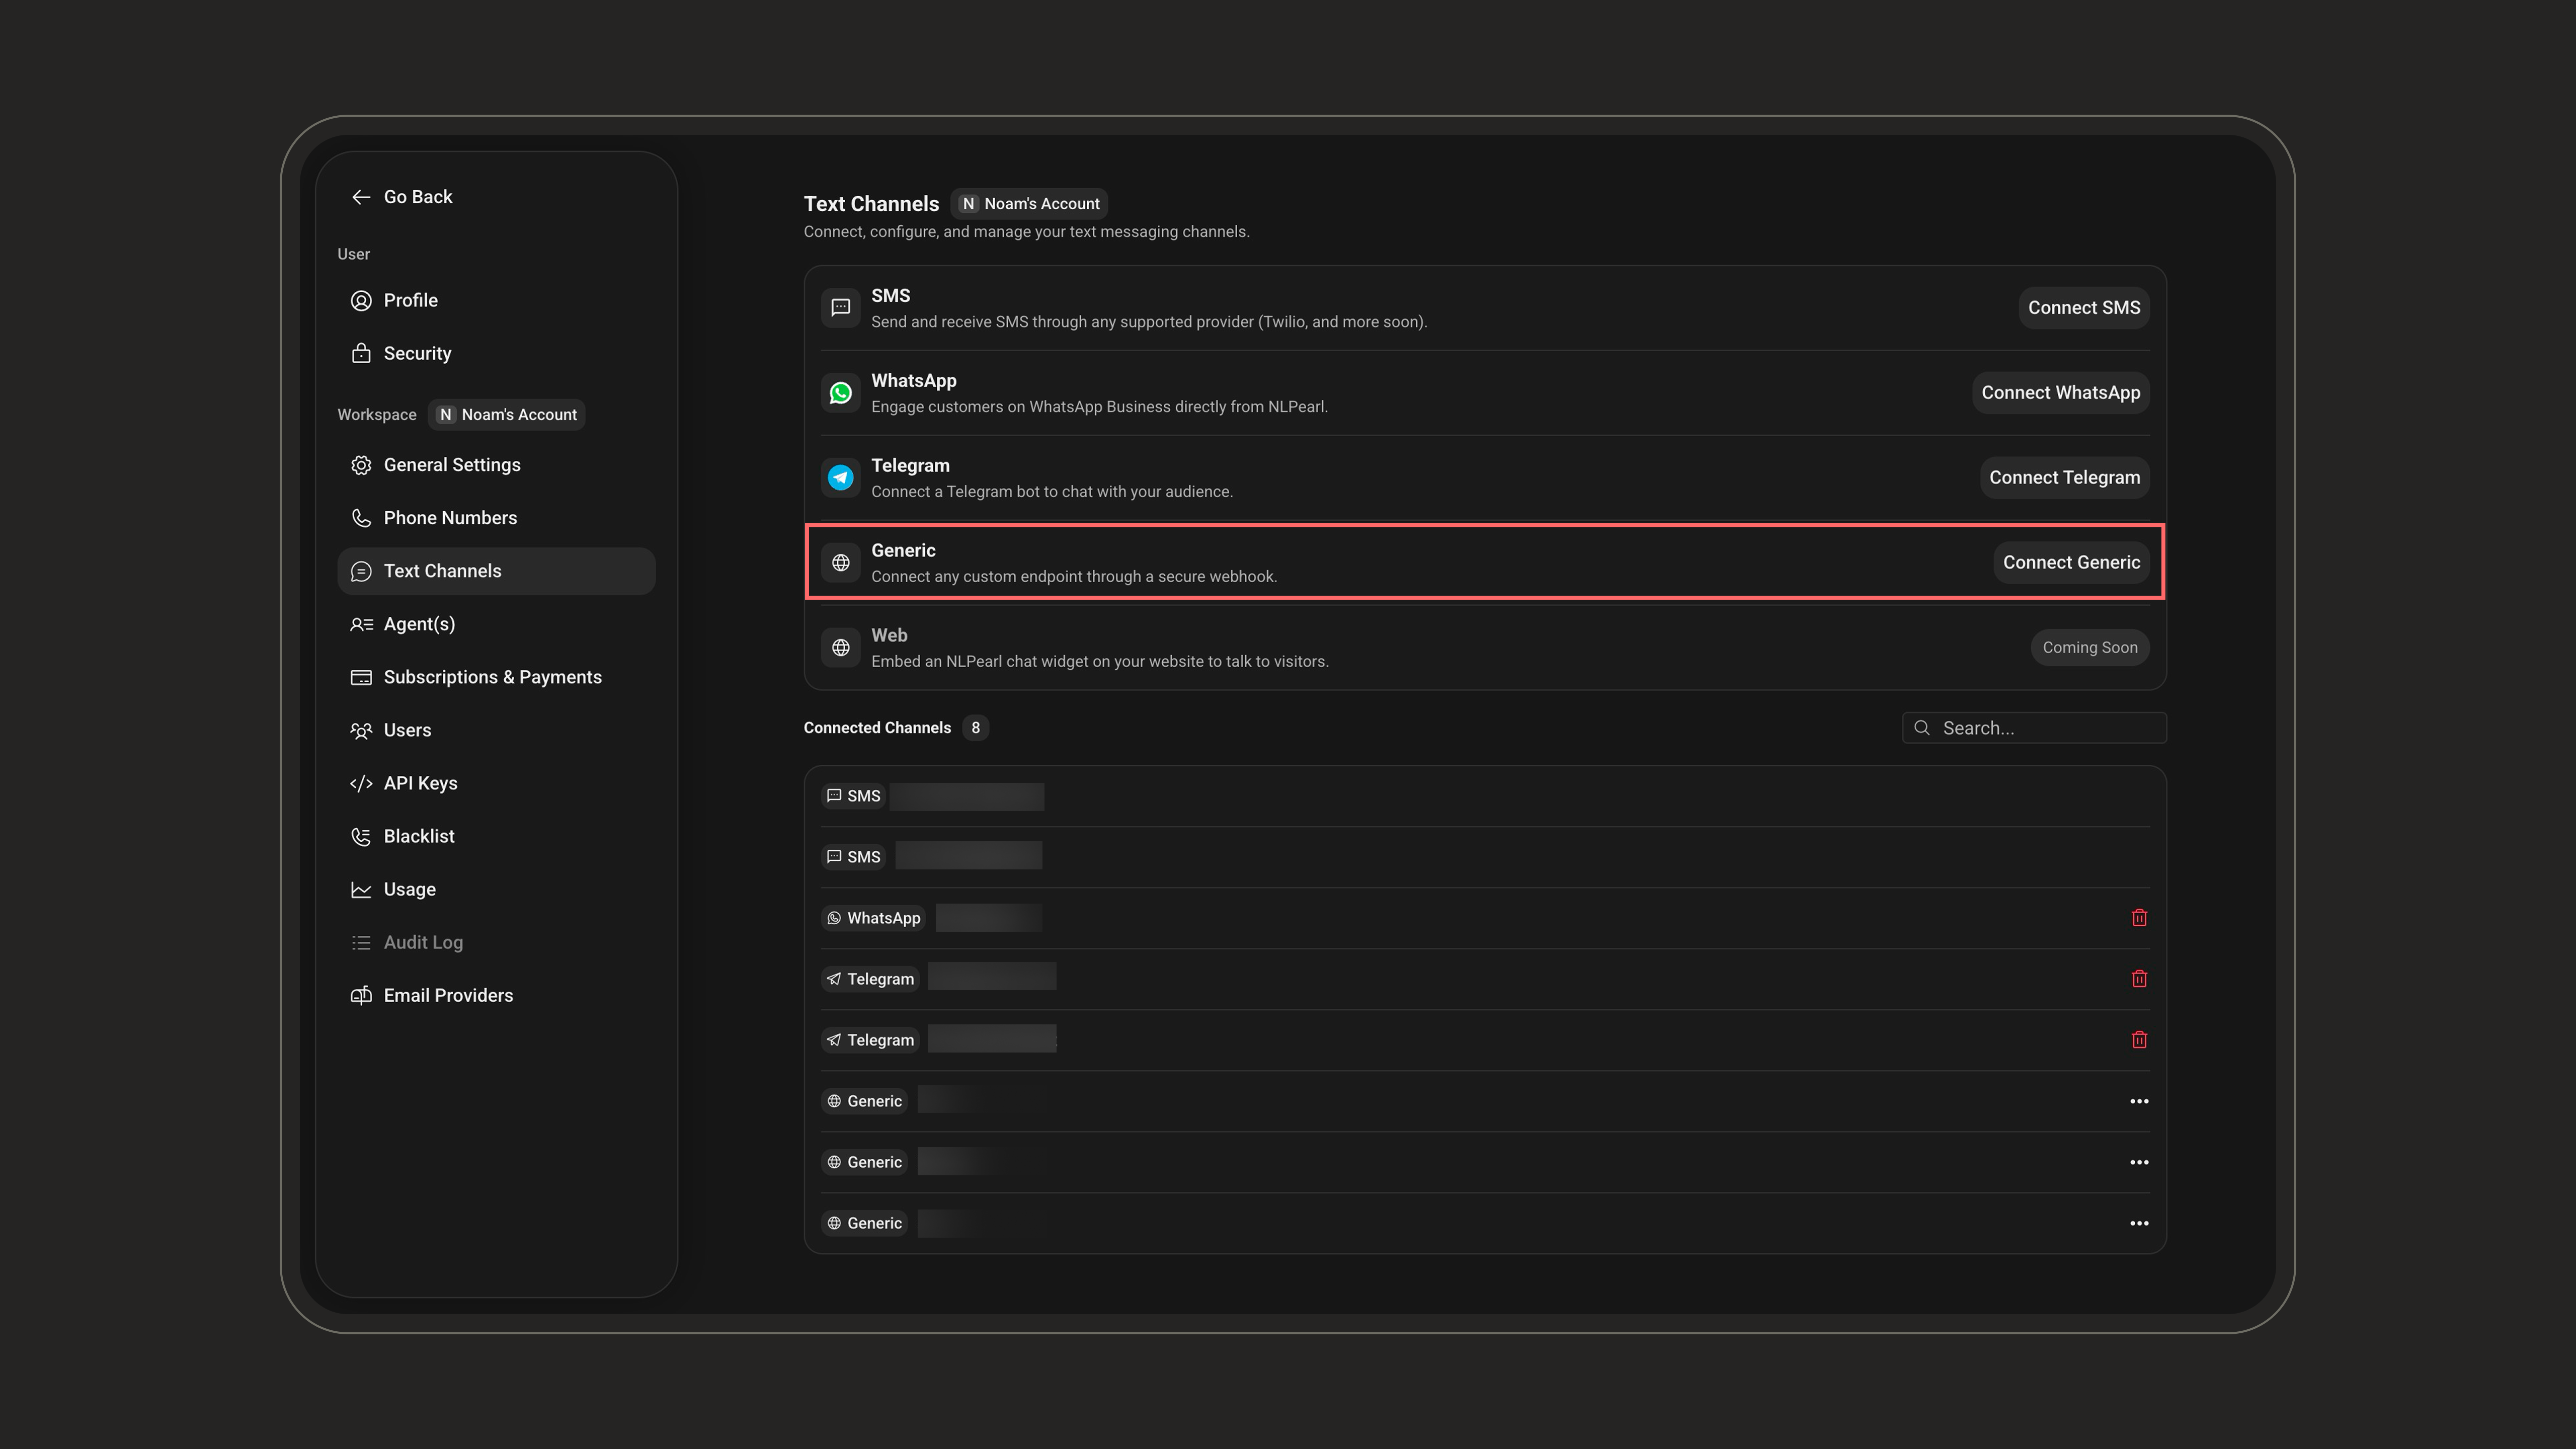Open the Audit Log page label
Viewport: 2576px width, 1449px height.
point(423,942)
